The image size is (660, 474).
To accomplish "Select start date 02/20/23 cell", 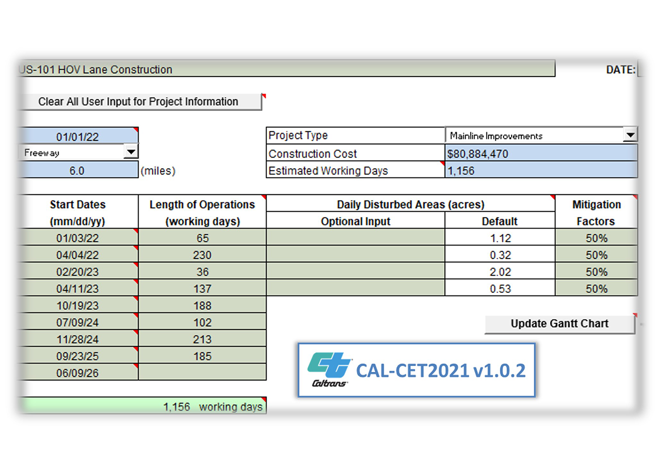I will (x=78, y=271).
